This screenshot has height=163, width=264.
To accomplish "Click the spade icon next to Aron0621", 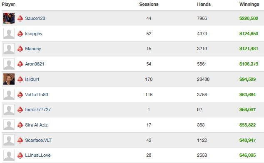I will pyautogui.click(x=20, y=64).
